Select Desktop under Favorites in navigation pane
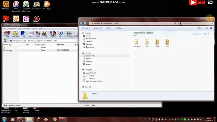The width and height of the screenshot is (217, 122). pyautogui.click(x=87, y=44)
